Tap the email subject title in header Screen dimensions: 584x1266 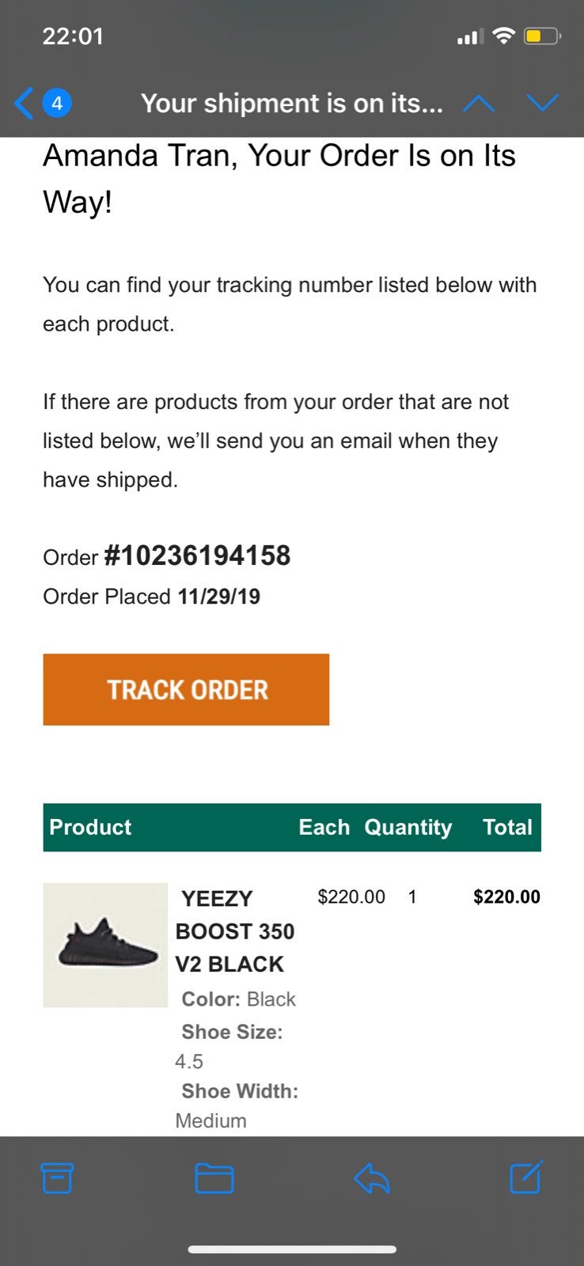[x=291, y=104]
